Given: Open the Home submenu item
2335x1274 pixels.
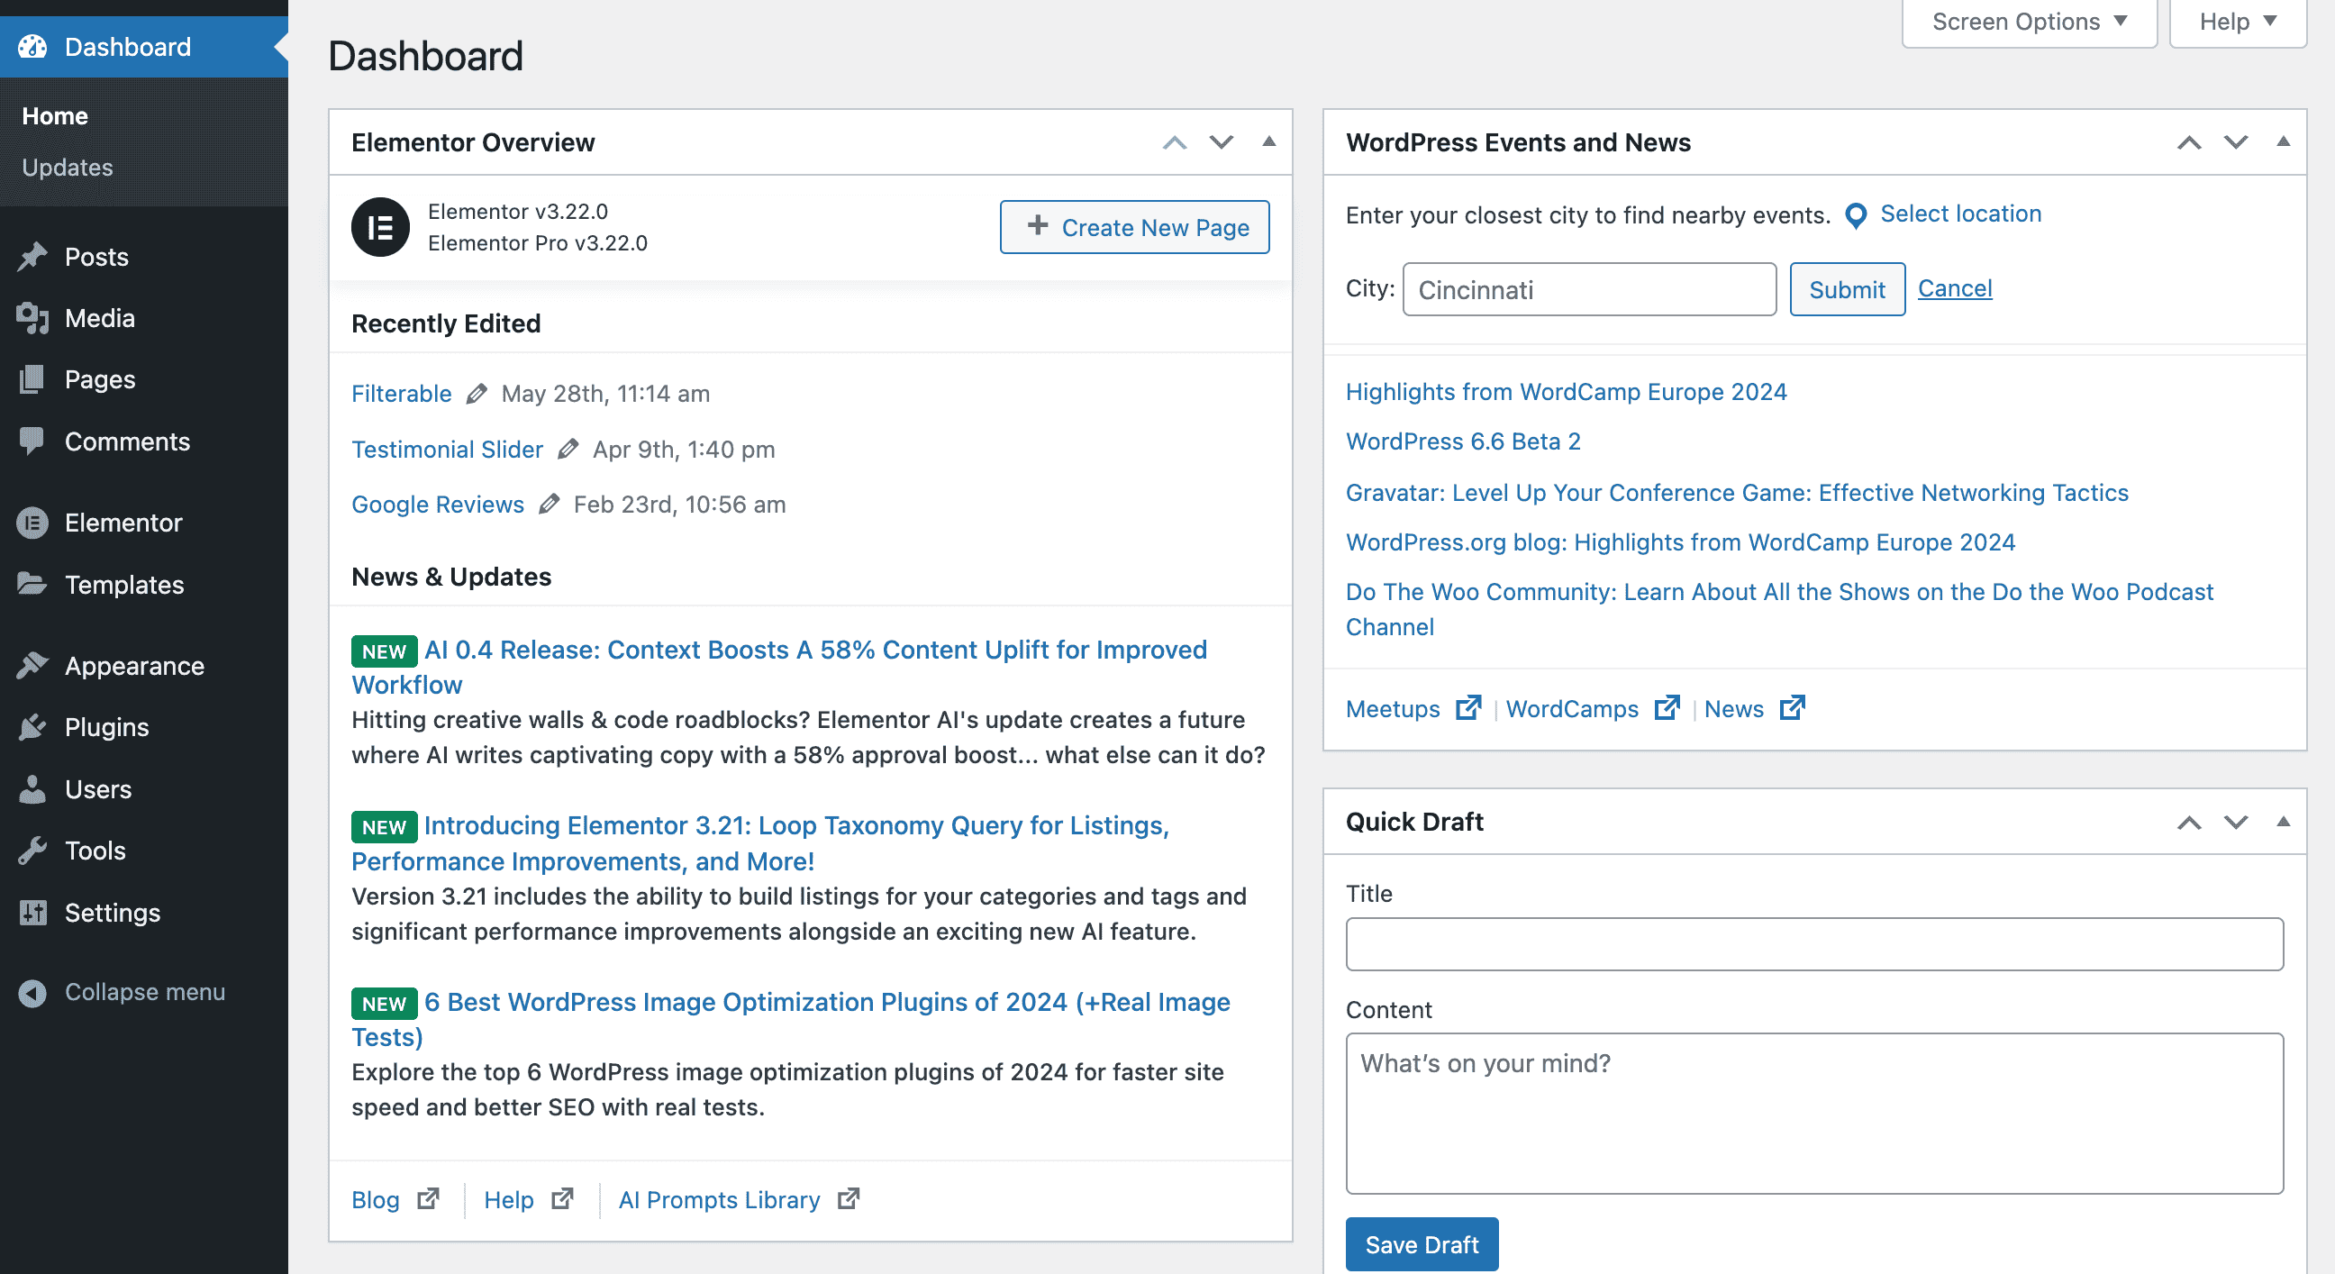Looking at the screenshot, I should (54, 116).
